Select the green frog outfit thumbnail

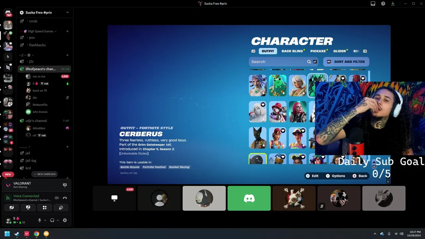(278, 86)
